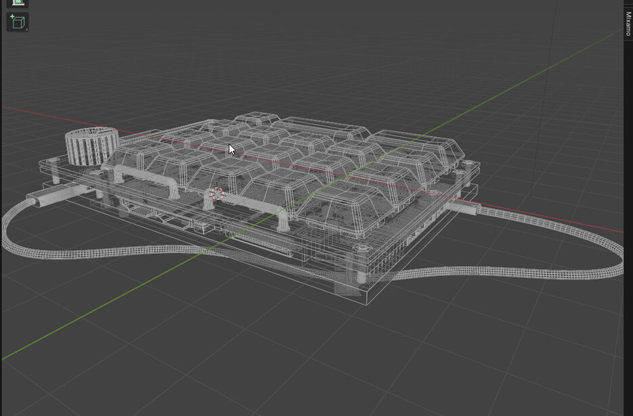Open the Mixamo sidebar tab

(628, 24)
